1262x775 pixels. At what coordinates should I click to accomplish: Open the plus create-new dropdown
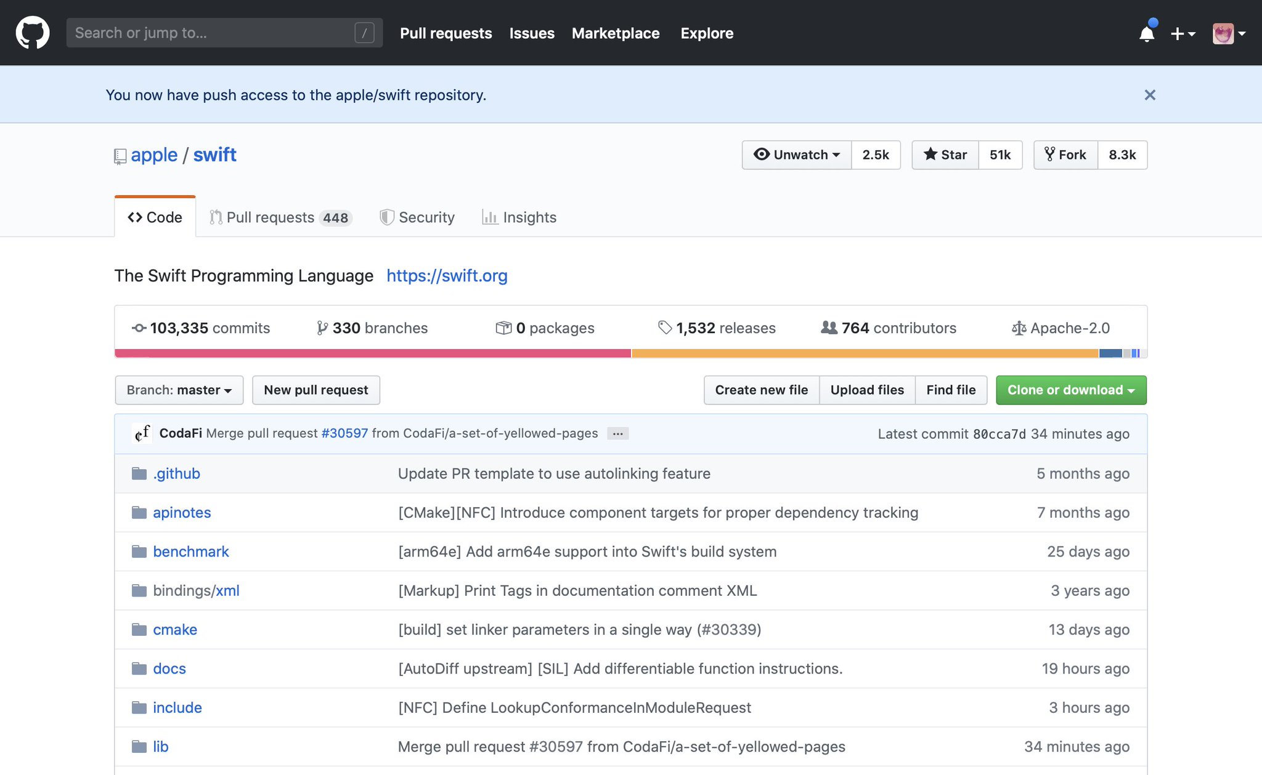point(1182,33)
